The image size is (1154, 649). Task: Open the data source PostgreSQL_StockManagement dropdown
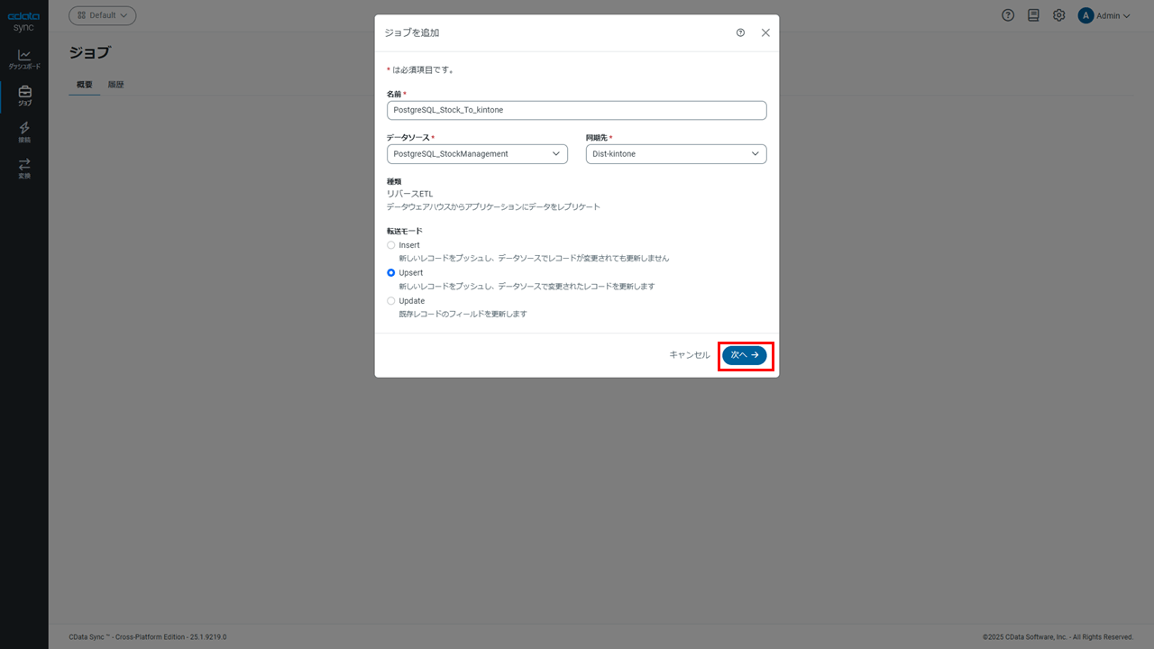click(477, 154)
